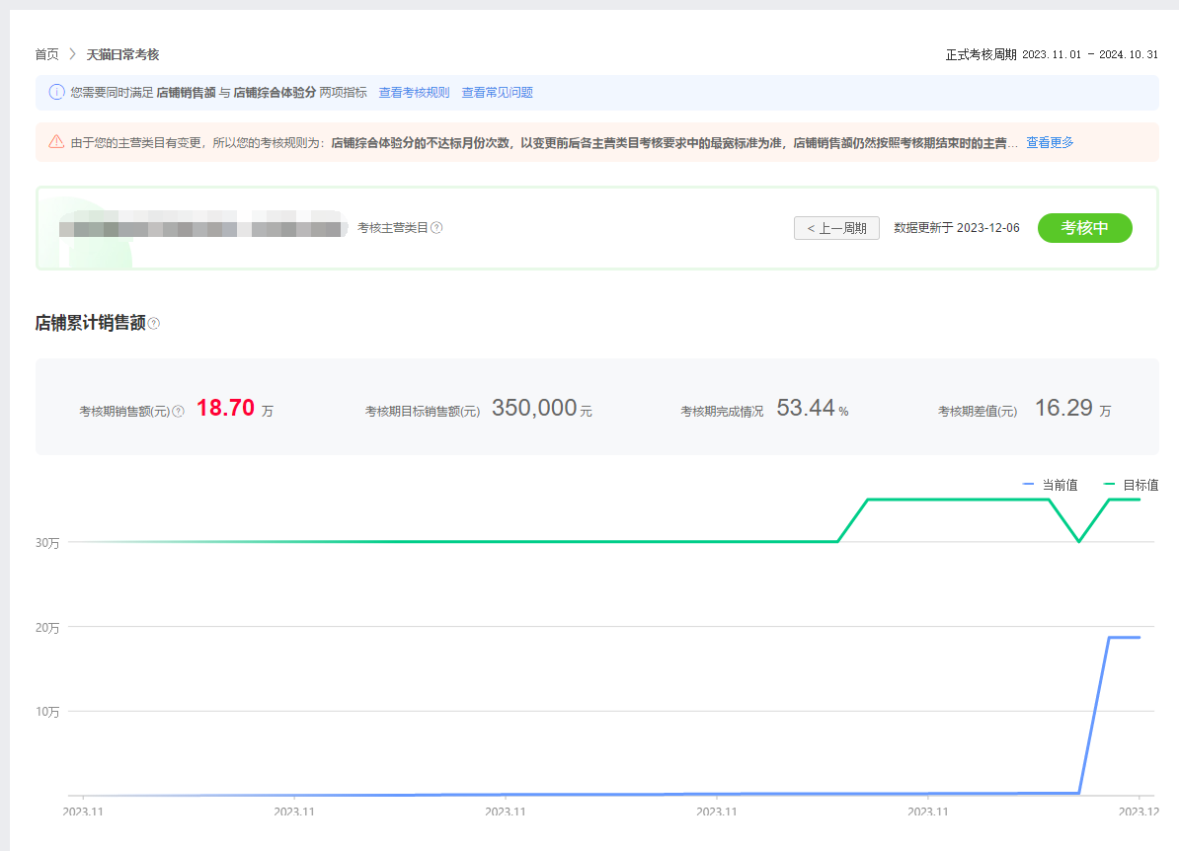Toggle the 目标值 legend series
1179x851 pixels.
click(1131, 485)
